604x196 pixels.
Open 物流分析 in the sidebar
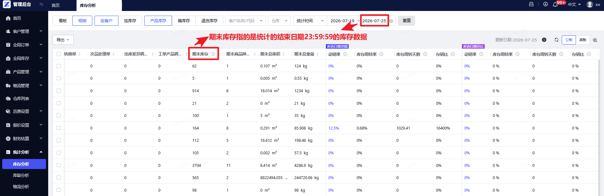tap(21, 187)
